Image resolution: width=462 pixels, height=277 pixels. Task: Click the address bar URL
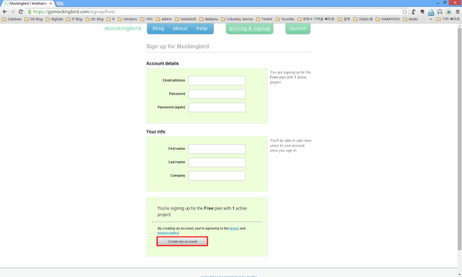74,12
